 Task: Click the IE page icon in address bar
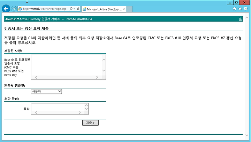coord(20,9)
